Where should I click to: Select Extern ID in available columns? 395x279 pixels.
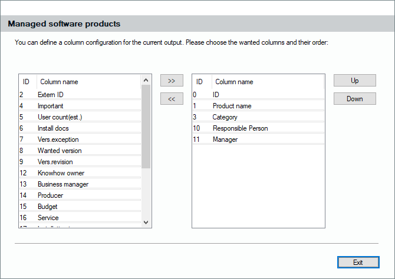click(x=51, y=95)
